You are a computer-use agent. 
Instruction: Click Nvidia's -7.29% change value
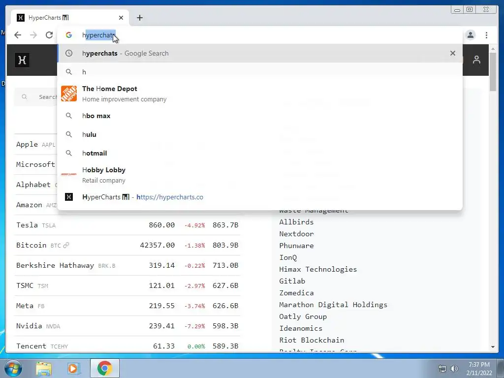pyautogui.click(x=194, y=326)
